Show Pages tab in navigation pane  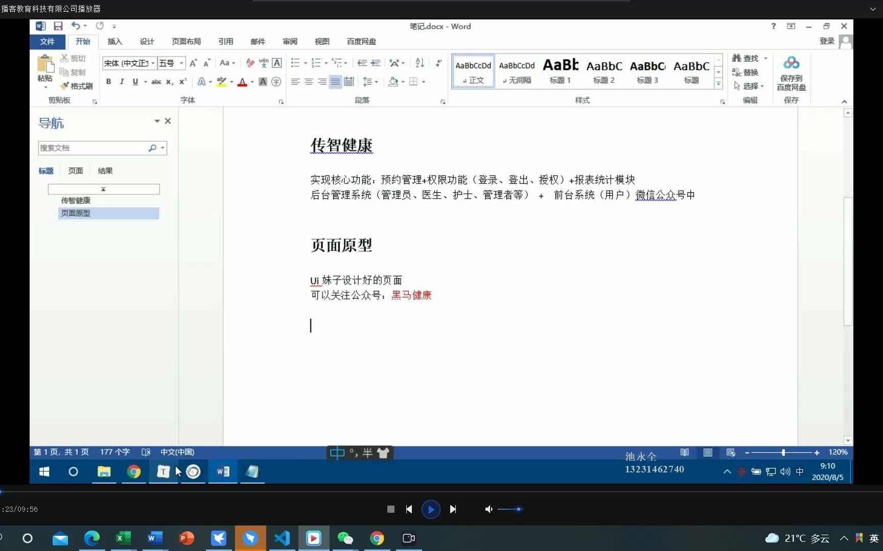point(76,171)
